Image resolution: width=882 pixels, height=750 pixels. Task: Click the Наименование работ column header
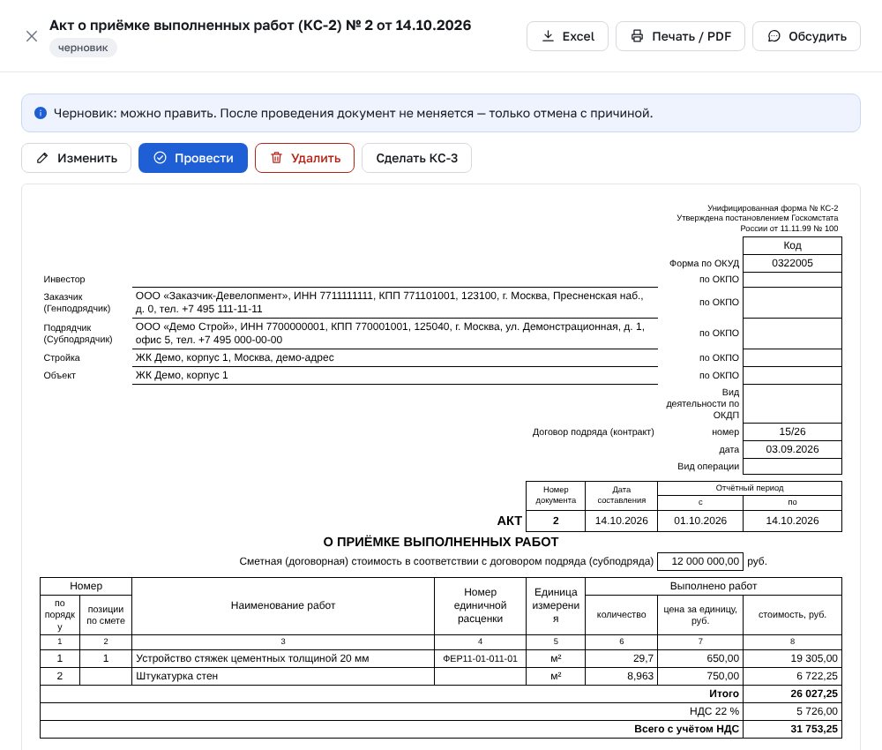click(283, 605)
